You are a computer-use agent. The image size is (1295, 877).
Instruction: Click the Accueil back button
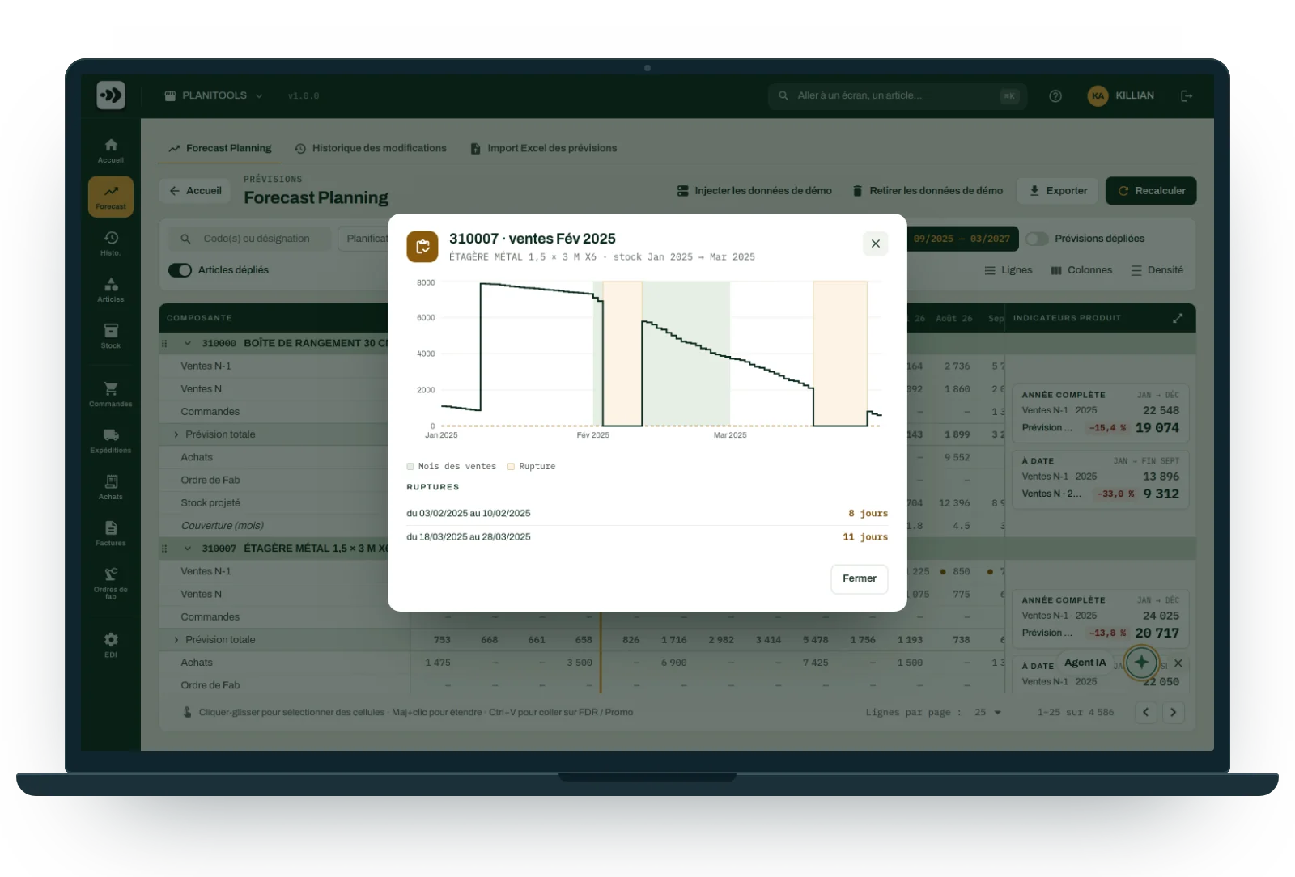click(x=195, y=191)
